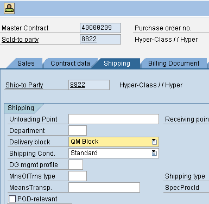Go to the Billing Document tab

coord(174,63)
